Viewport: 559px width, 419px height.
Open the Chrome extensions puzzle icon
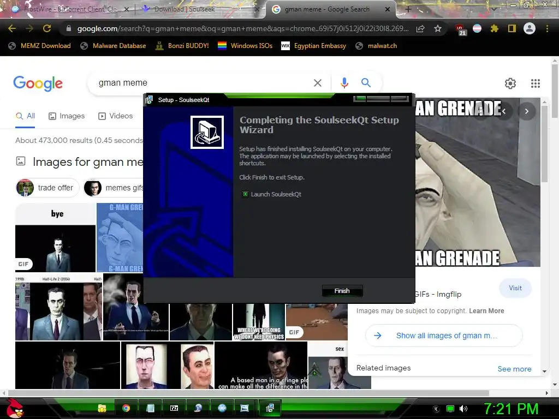coord(495,28)
